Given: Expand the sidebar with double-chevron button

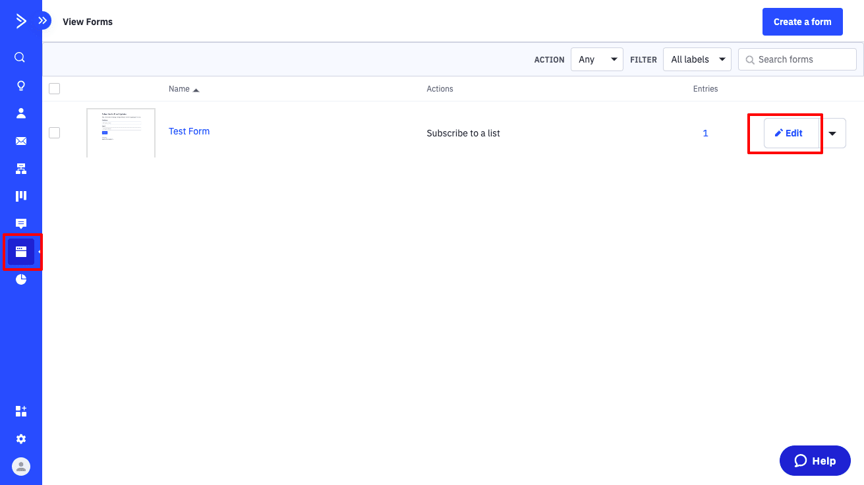Looking at the screenshot, I should [43, 21].
